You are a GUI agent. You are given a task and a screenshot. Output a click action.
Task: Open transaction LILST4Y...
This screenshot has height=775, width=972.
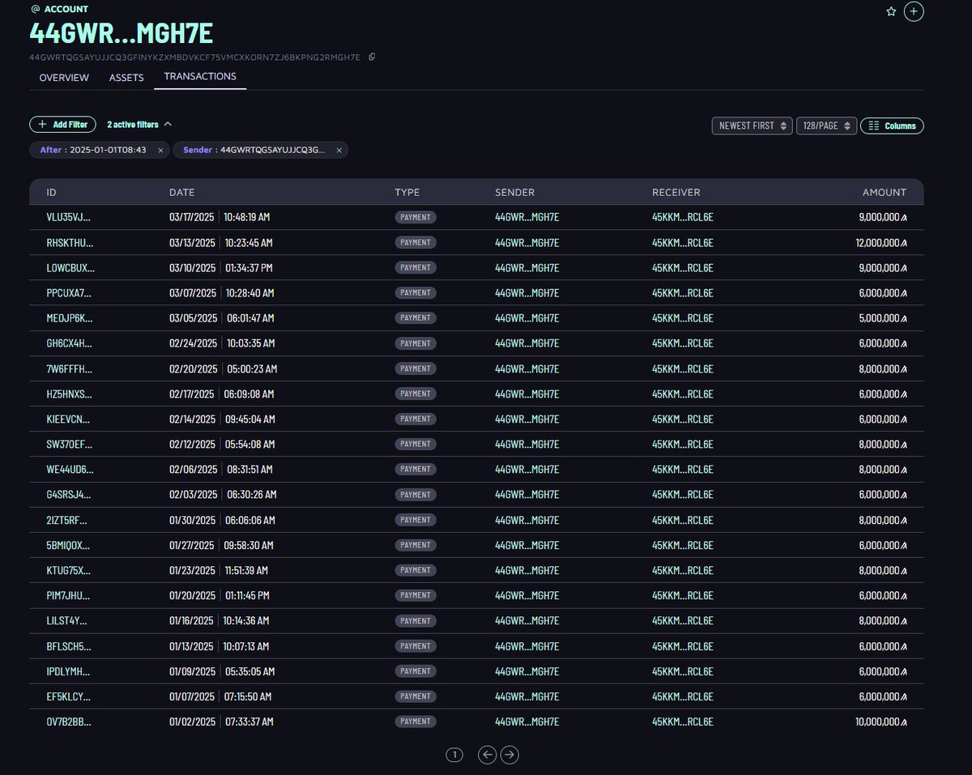pos(66,620)
